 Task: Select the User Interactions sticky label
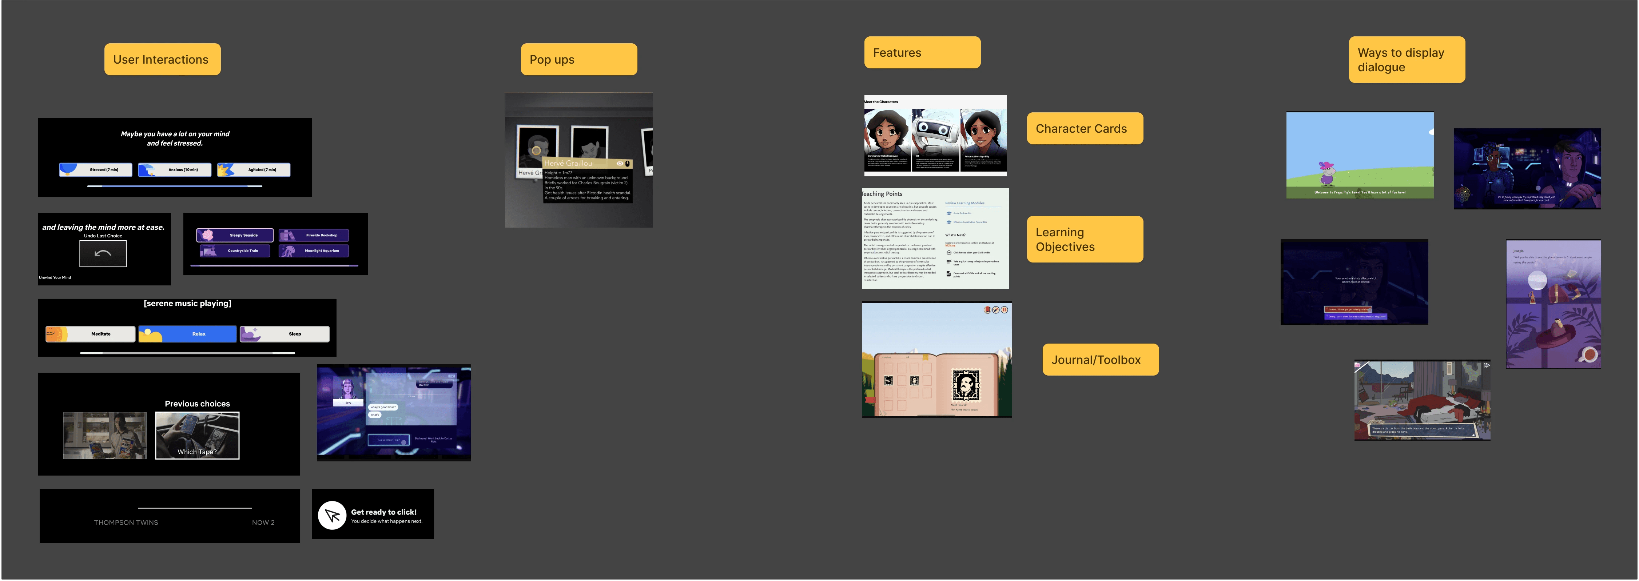(x=162, y=60)
